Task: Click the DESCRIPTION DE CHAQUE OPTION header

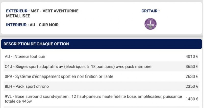Action: coord(36,44)
